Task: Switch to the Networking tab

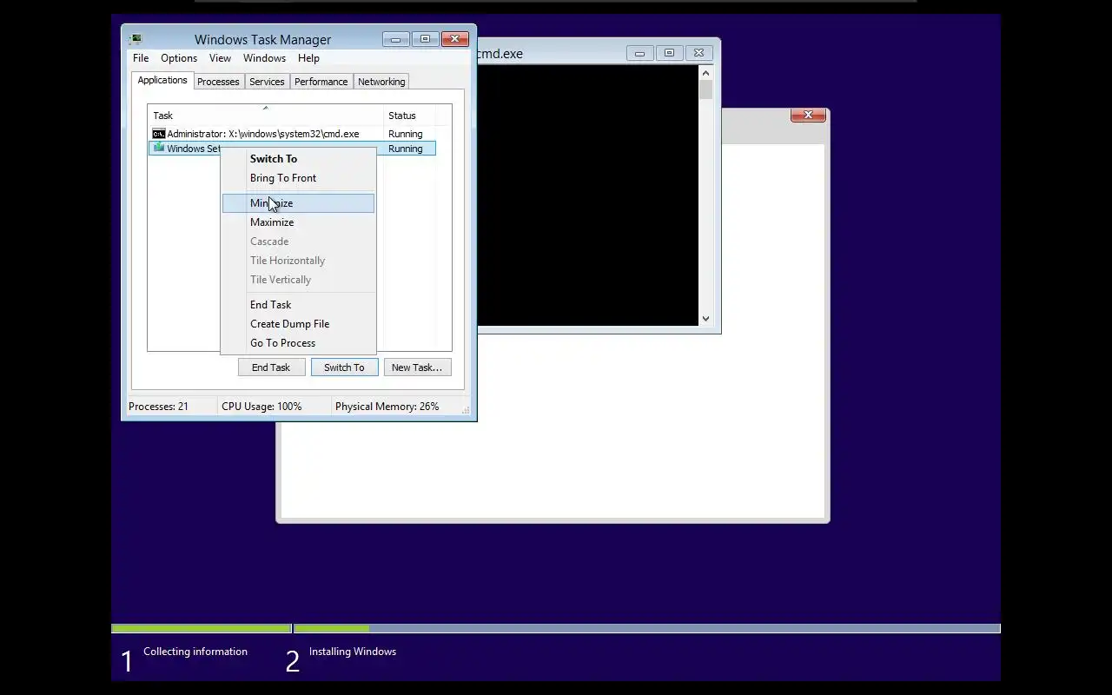Action: [x=381, y=82]
